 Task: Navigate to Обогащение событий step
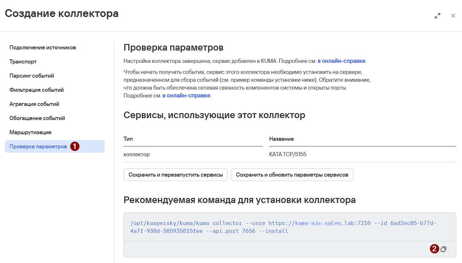(37, 118)
